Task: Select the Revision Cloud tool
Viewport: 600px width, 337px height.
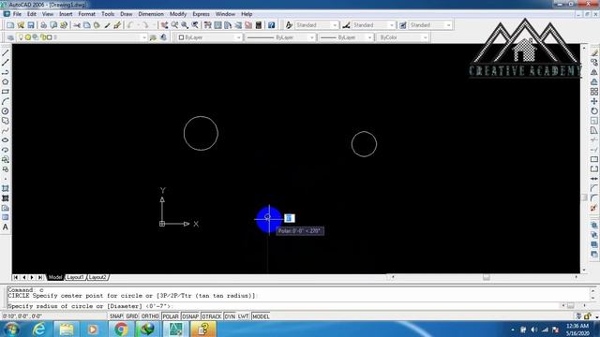Action: coord(6,121)
